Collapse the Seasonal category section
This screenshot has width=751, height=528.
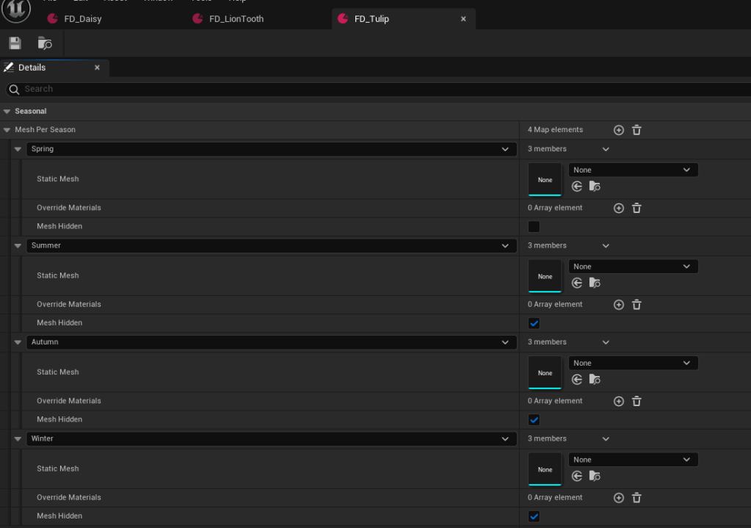pos(7,112)
